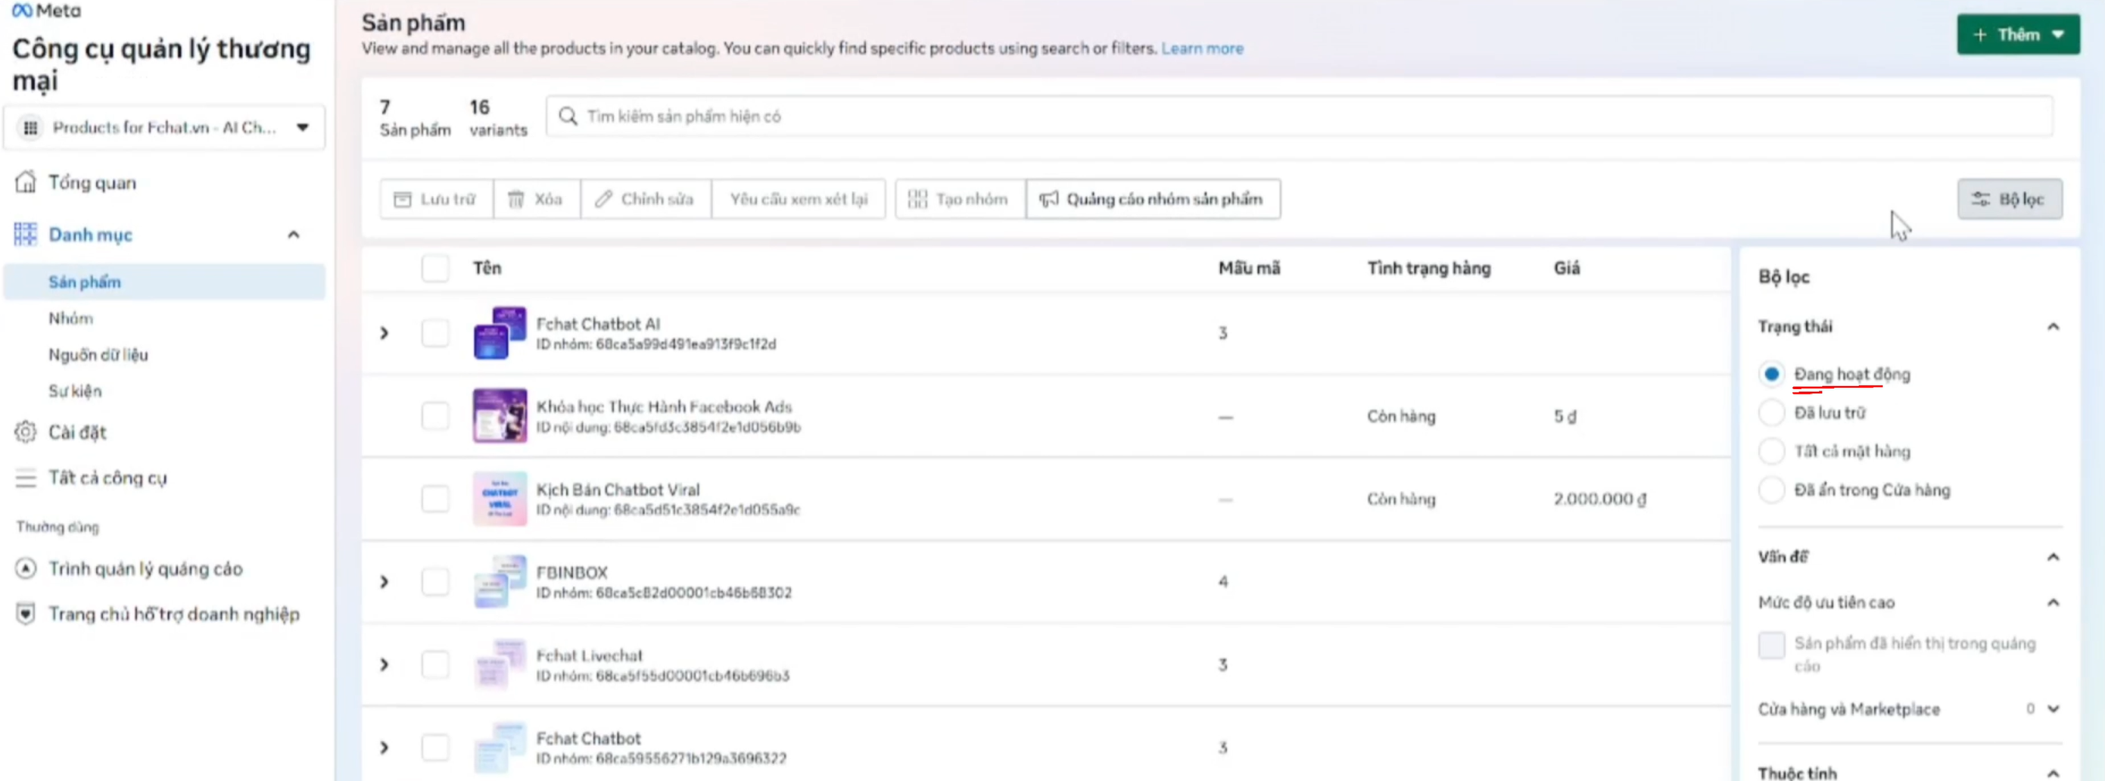Click the product search field
Screen dimensions: 2105x781
click(x=1300, y=116)
